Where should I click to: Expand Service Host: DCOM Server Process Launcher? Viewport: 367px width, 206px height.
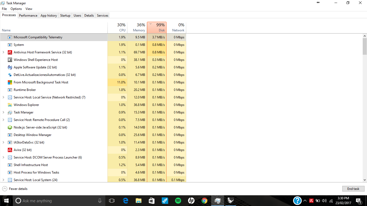pos(3,157)
